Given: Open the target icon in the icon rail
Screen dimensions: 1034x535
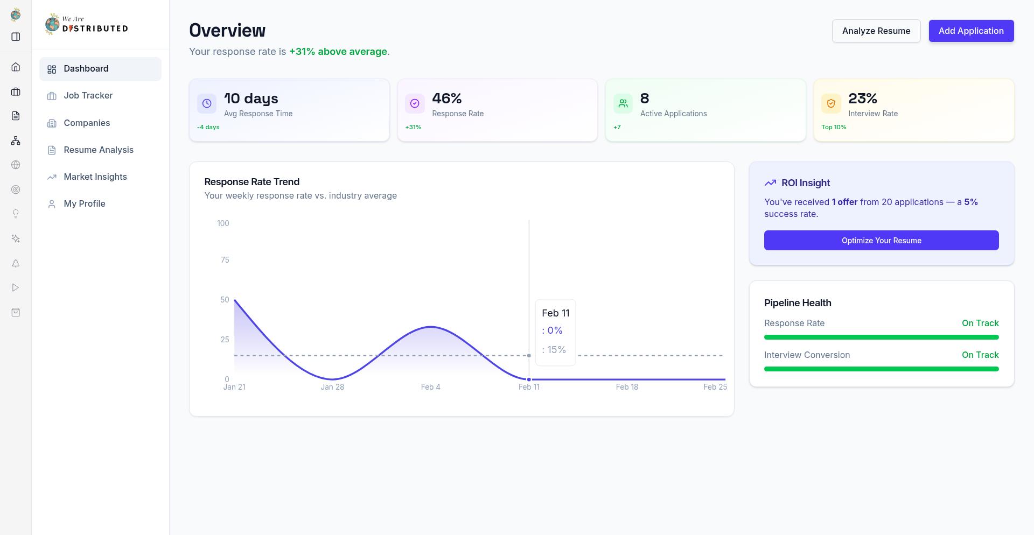Looking at the screenshot, I should point(16,189).
